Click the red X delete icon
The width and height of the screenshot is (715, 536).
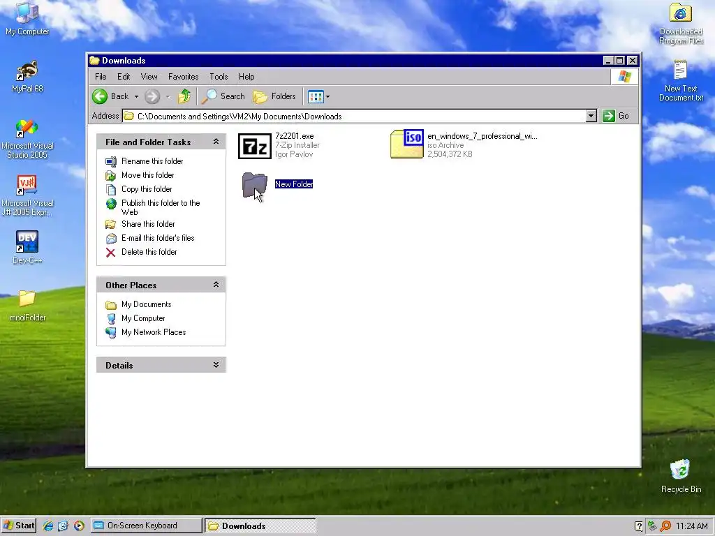point(111,253)
